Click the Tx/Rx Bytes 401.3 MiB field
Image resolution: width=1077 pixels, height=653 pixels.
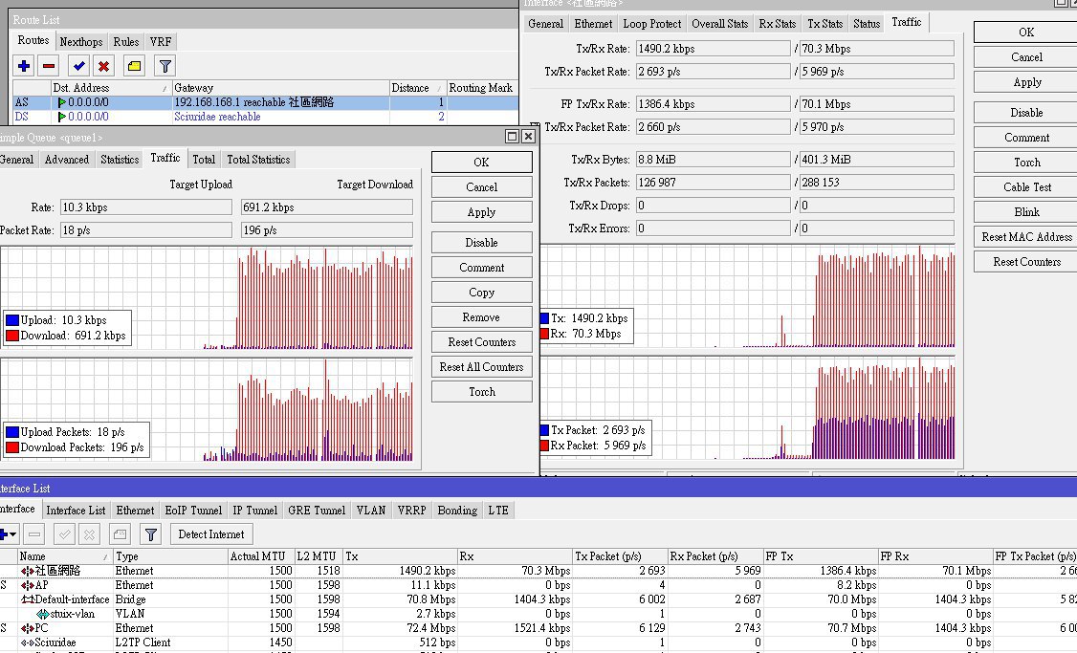click(877, 160)
